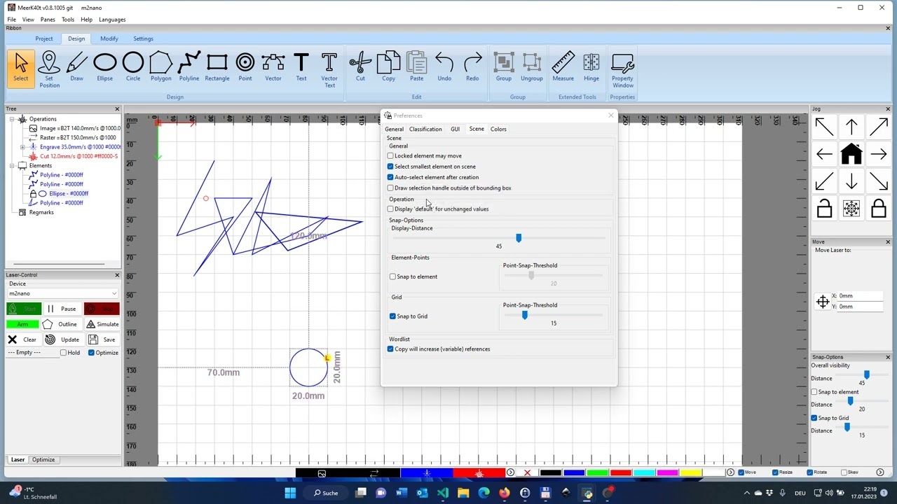The width and height of the screenshot is (897, 504).
Task: Choose the Polygon tool
Action: click(160, 68)
